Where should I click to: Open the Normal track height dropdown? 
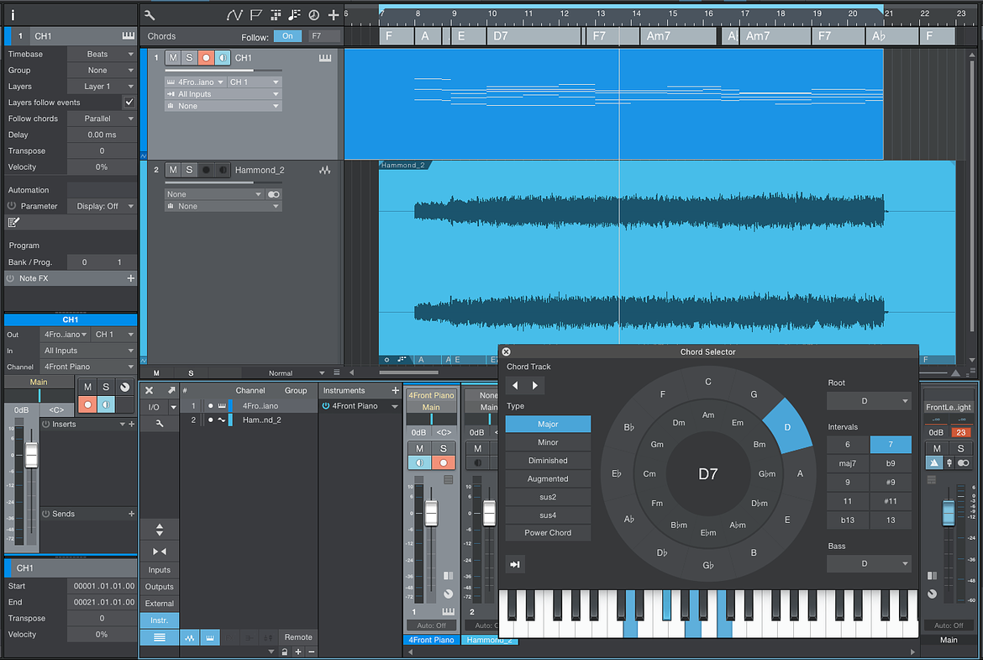(295, 372)
